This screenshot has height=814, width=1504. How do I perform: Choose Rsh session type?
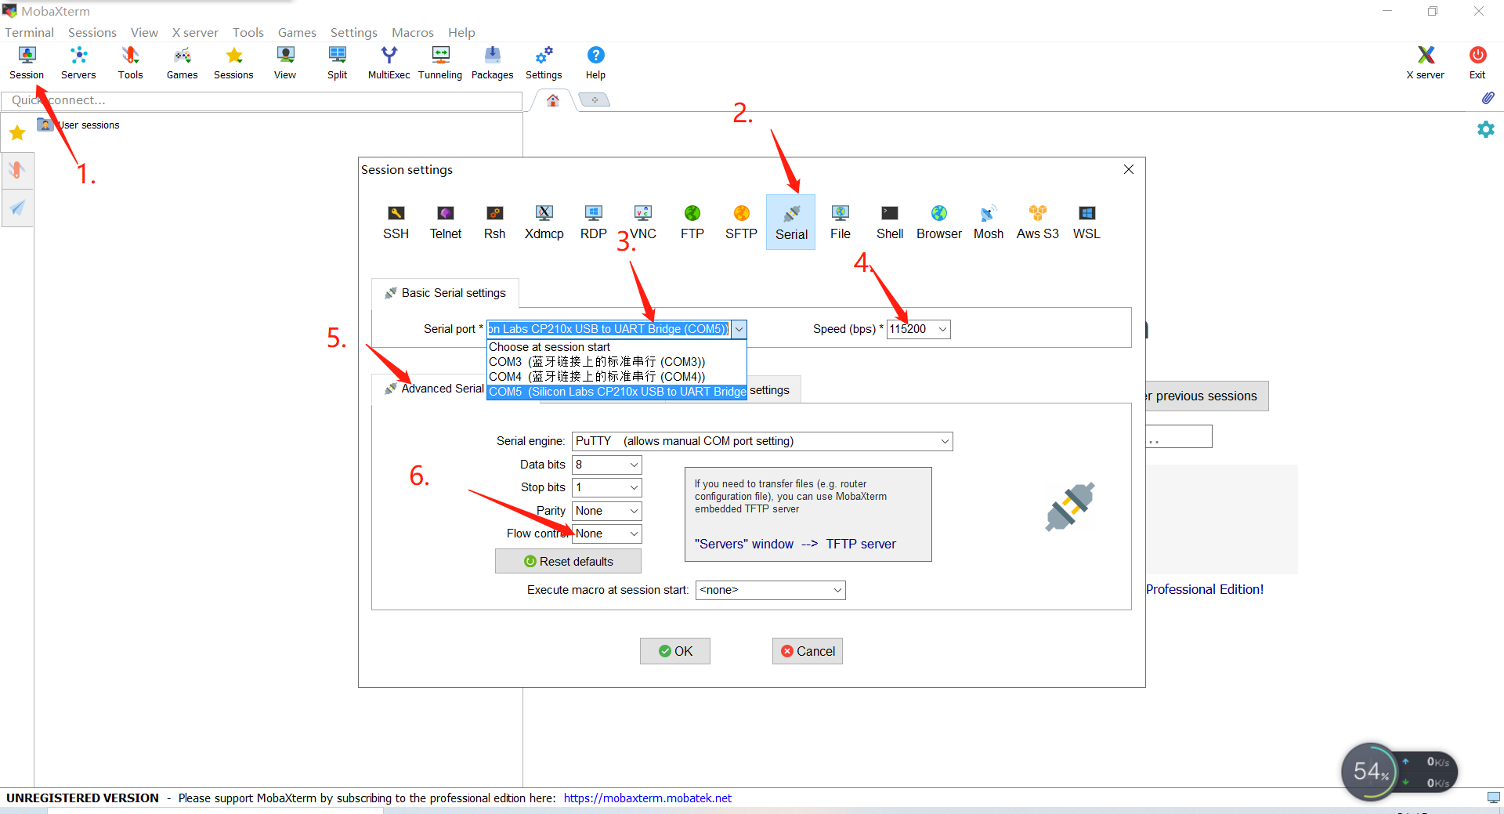[x=494, y=222]
